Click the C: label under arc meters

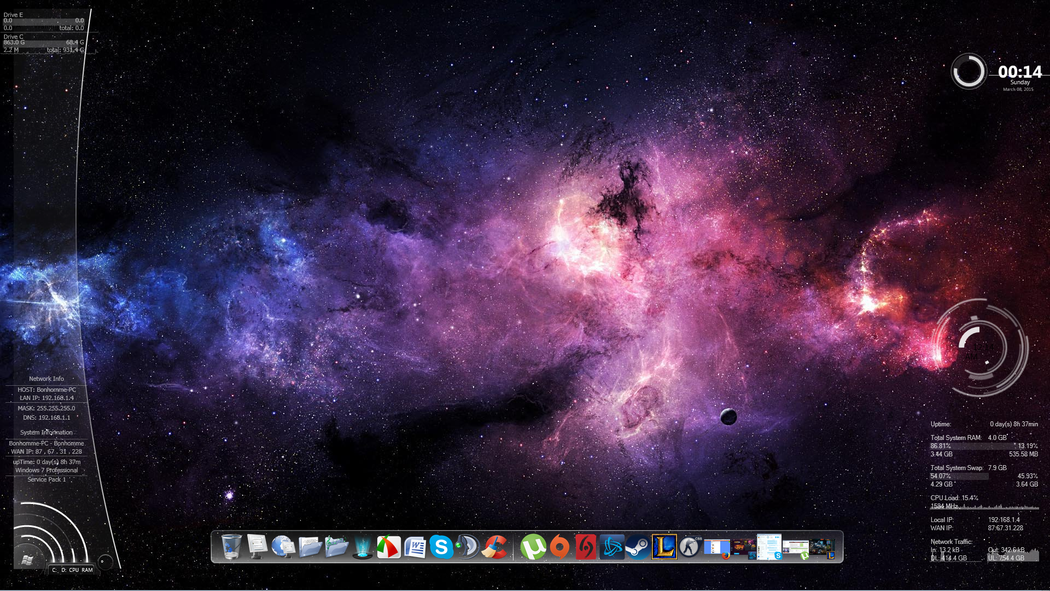click(54, 570)
